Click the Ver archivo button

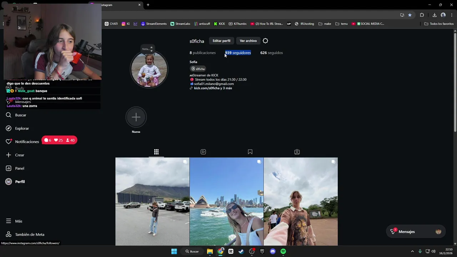pos(248,41)
